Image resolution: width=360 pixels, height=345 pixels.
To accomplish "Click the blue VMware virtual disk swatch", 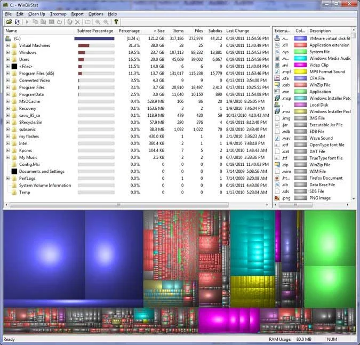I will point(300,38).
